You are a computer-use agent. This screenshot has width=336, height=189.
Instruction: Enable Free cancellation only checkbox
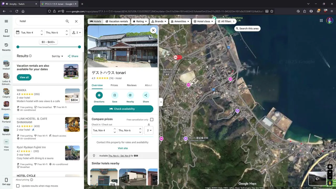[152, 119]
